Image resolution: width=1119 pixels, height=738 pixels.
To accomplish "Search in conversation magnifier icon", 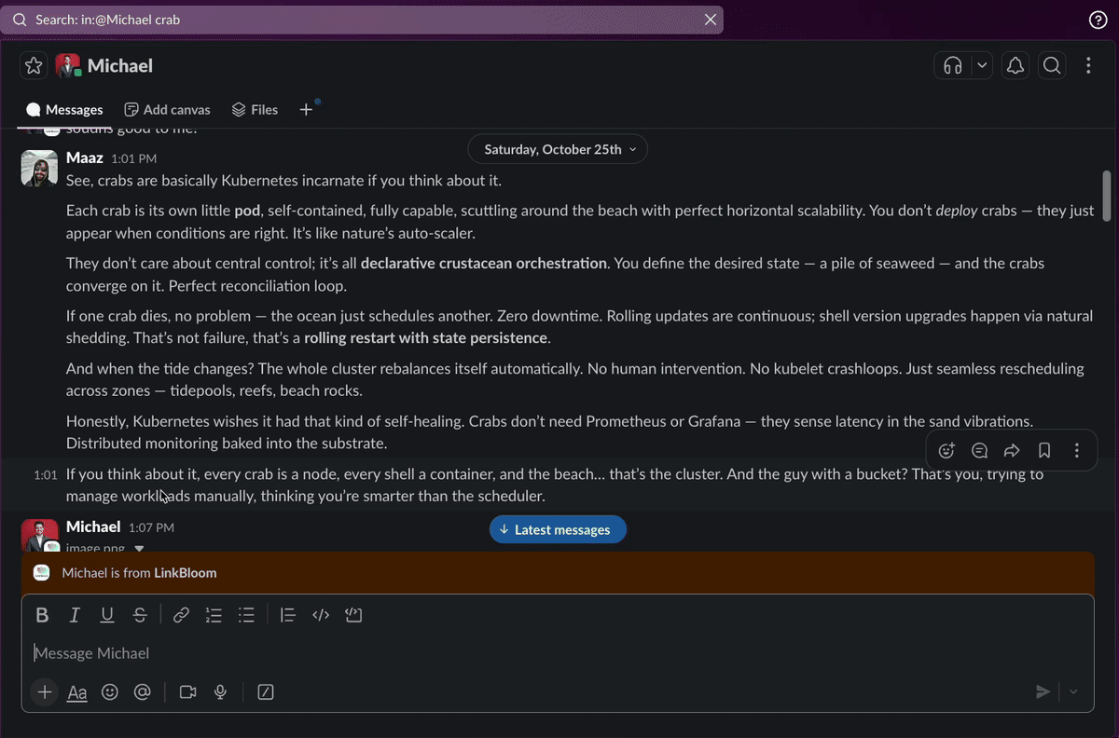I will tap(1052, 65).
